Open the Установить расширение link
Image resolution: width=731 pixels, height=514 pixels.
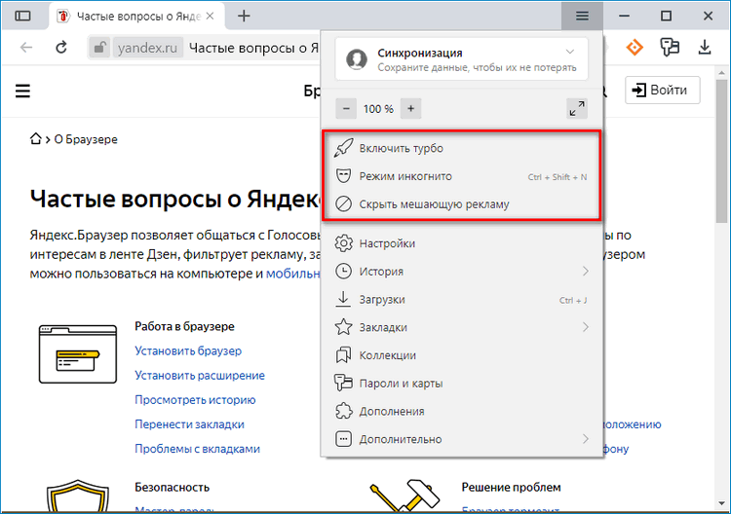(200, 375)
